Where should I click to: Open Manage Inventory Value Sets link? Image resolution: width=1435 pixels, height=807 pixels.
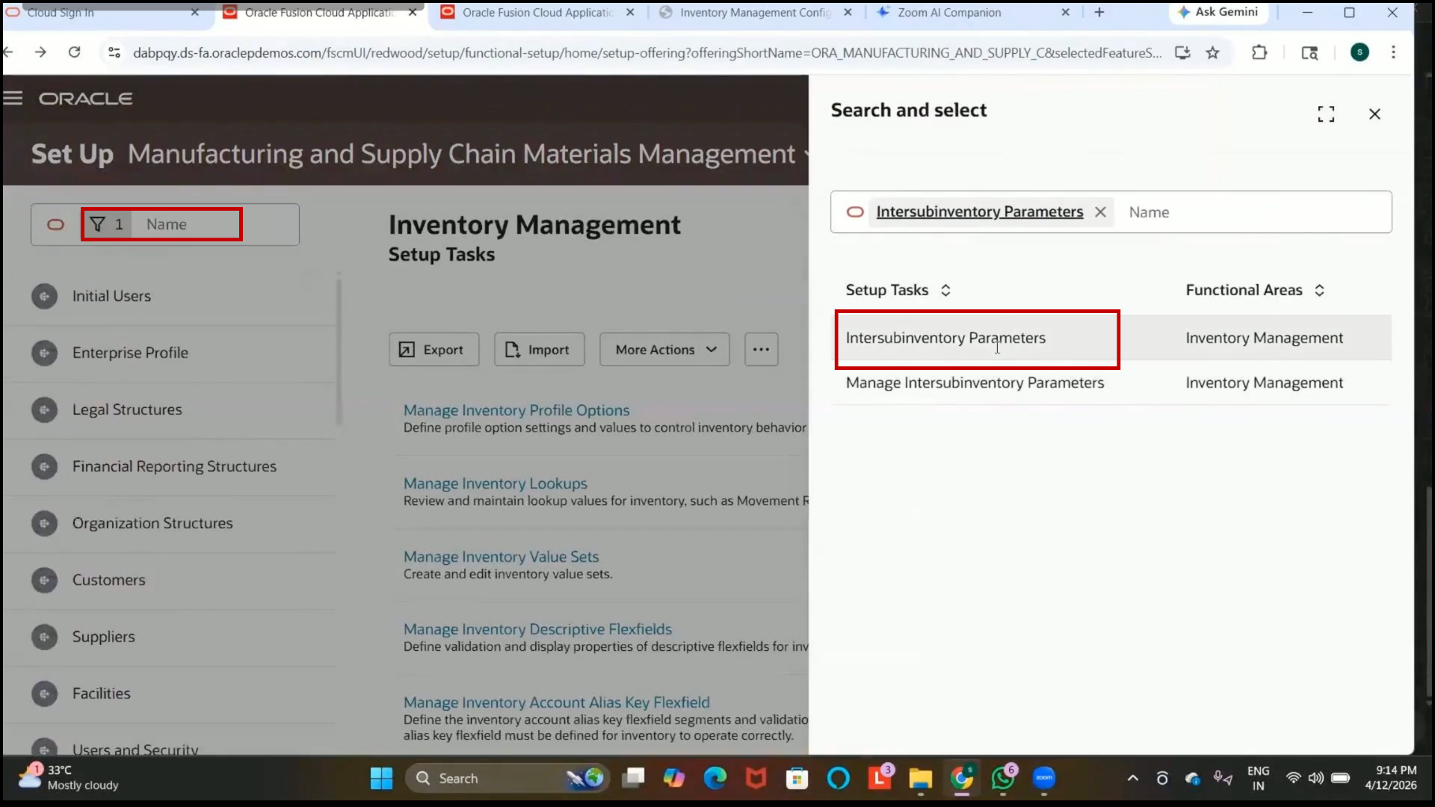501,557
